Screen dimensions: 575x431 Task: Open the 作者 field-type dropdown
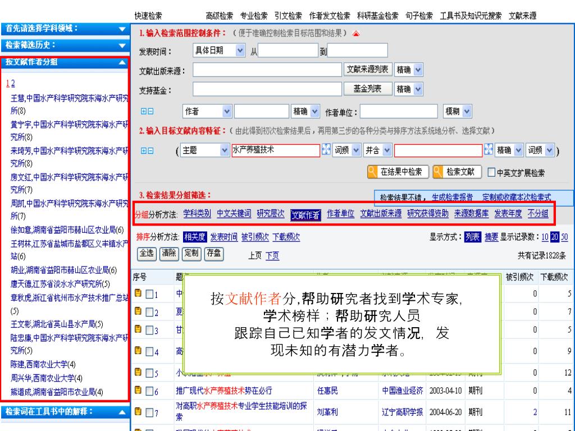[207, 112]
